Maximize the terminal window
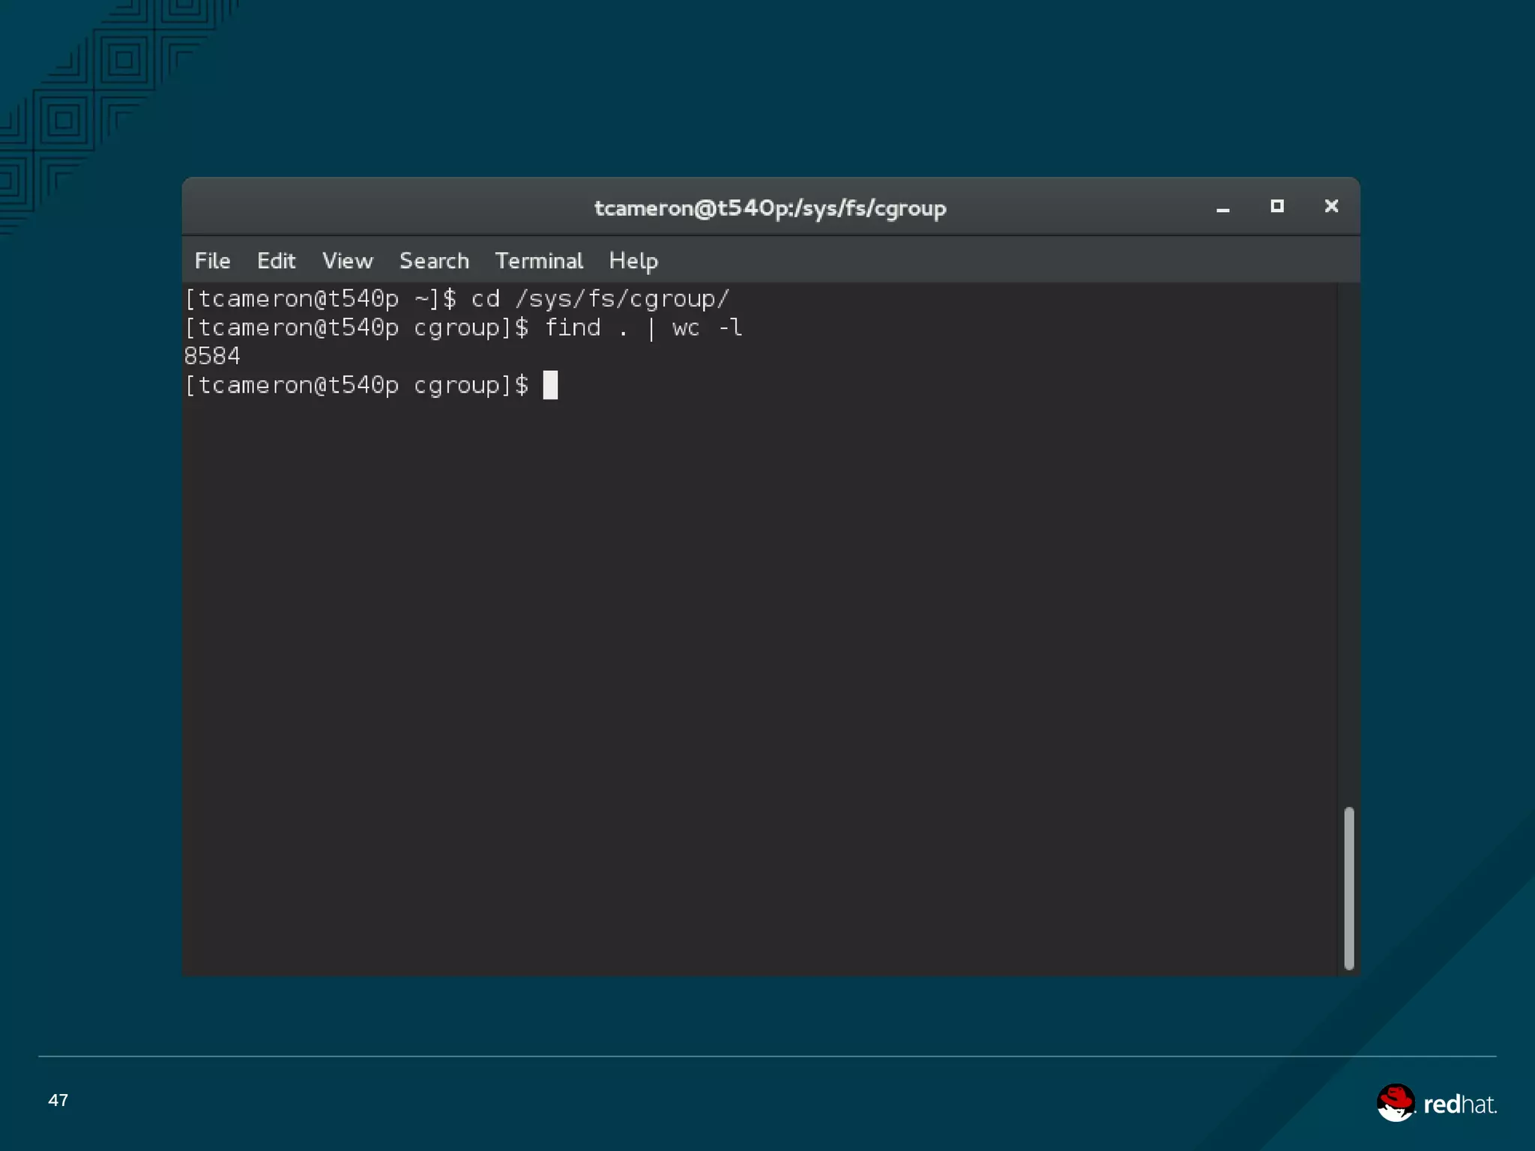Screen dimensions: 1535x1151 (1277, 206)
